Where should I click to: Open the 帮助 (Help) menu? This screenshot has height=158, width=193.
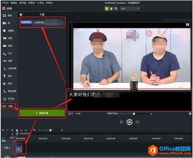tap(49, 3)
